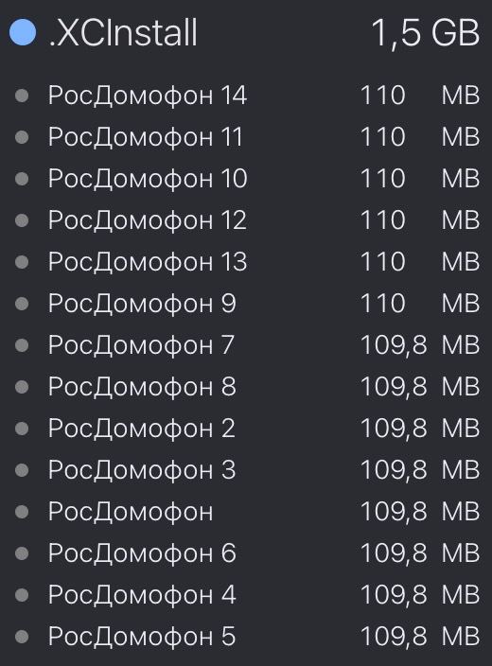Select the РосДомофон 3 entry
Viewport: 492px width, 666px height.
click(246, 470)
